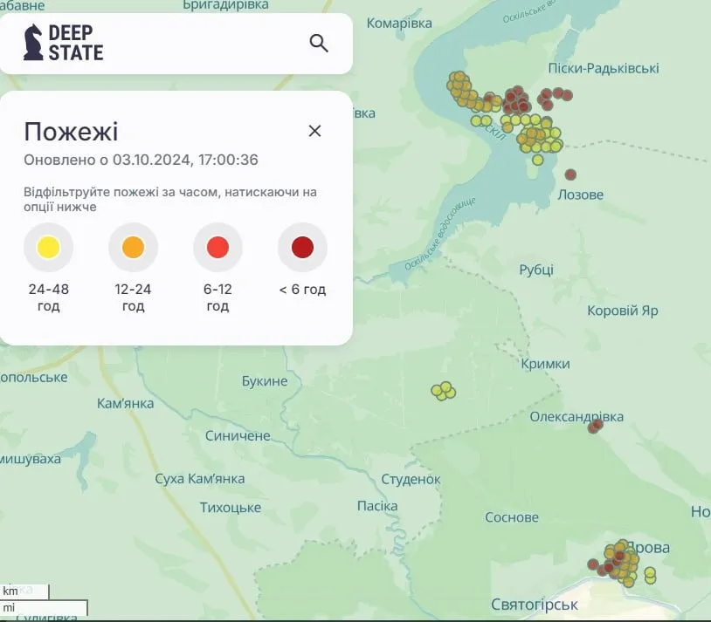This screenshot has width=711, height=622.
Task: Toggle the orange 12-24 год filter
Action: pyautogui.click(x=133, y=247)
